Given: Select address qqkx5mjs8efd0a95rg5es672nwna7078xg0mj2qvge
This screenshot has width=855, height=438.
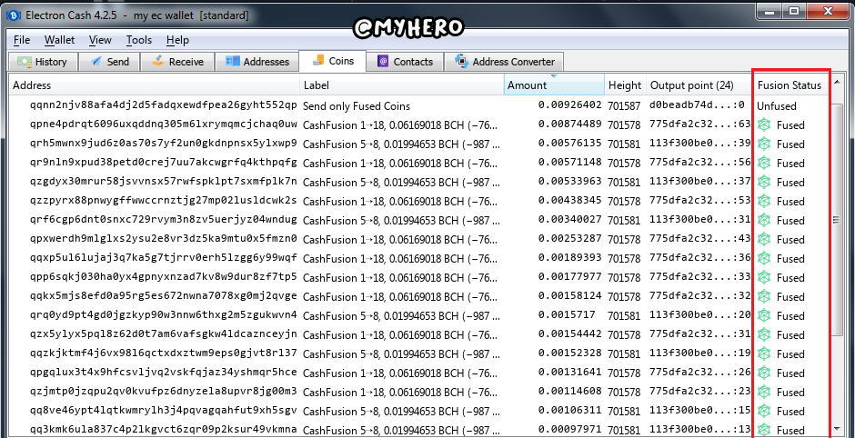Looking at the screenshot, I should [x=164, y=296].
